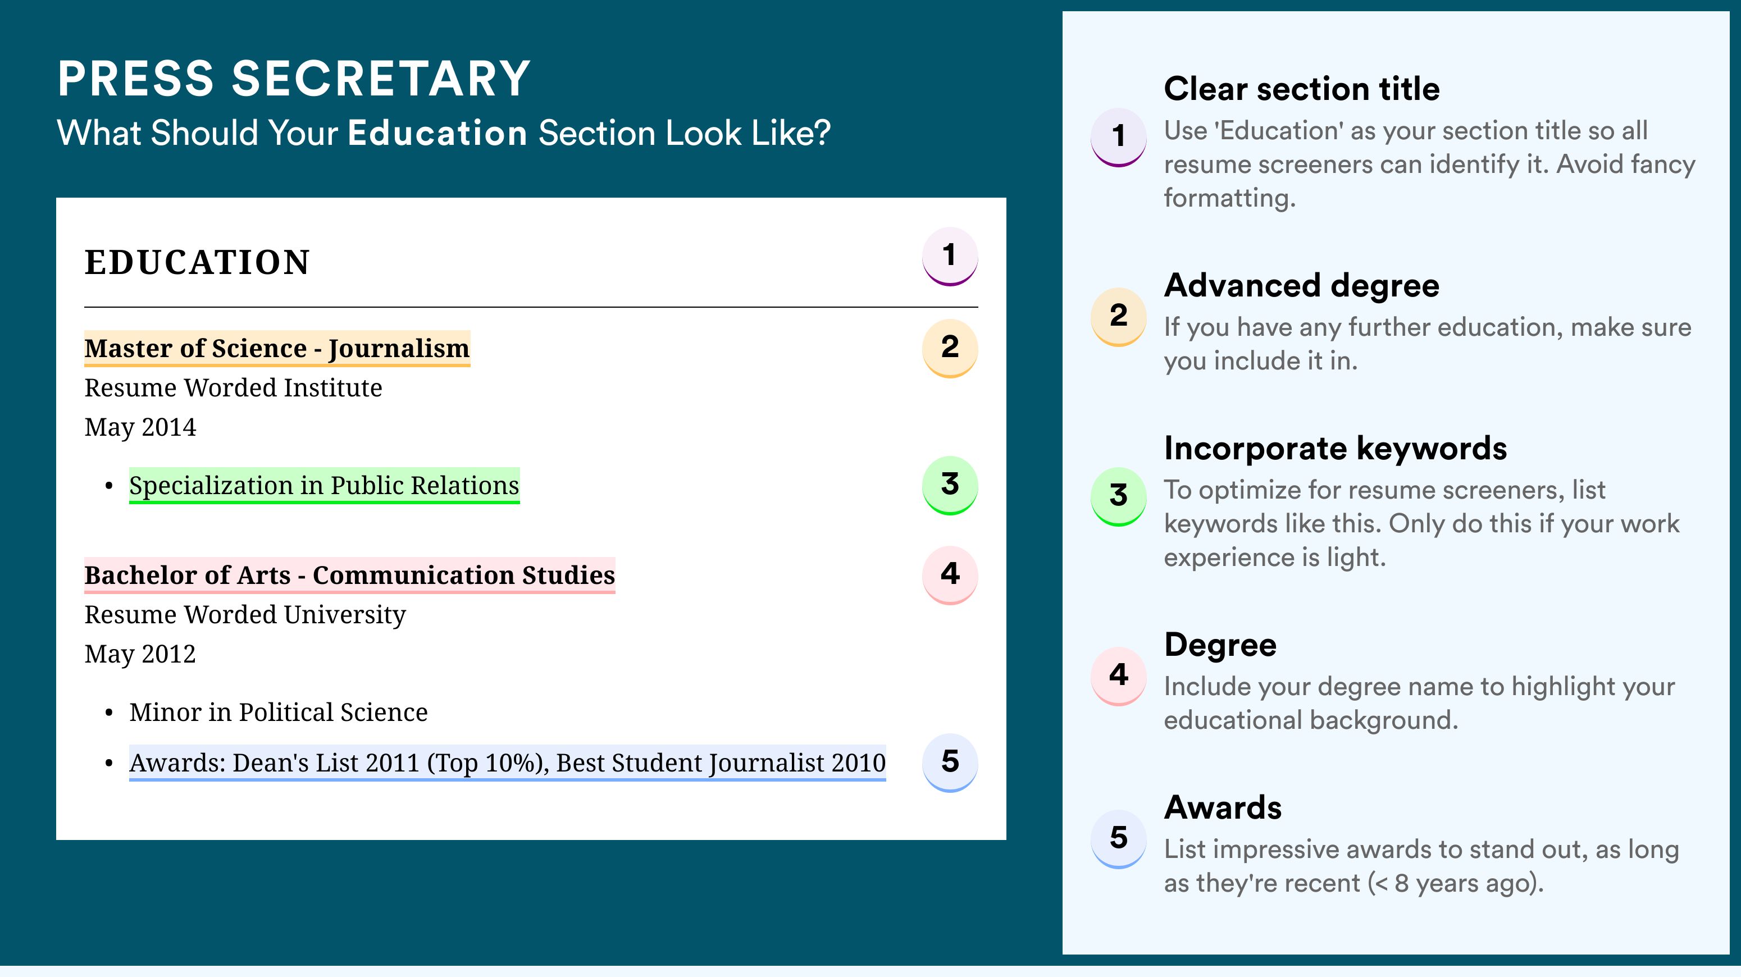1741x977 pixels.
Task: Click the Clear section title heading
Action: [1302, 89]
